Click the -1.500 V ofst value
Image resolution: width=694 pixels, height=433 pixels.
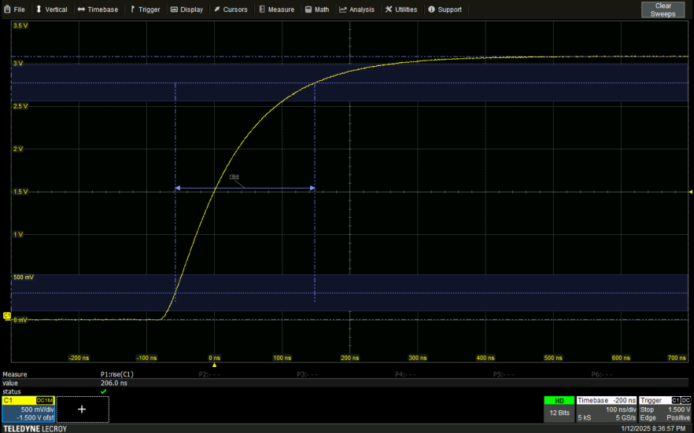click(x=35, y=417)
